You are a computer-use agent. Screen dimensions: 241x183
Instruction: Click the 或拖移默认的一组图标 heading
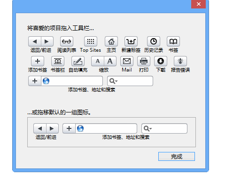(x=59, y=112)
